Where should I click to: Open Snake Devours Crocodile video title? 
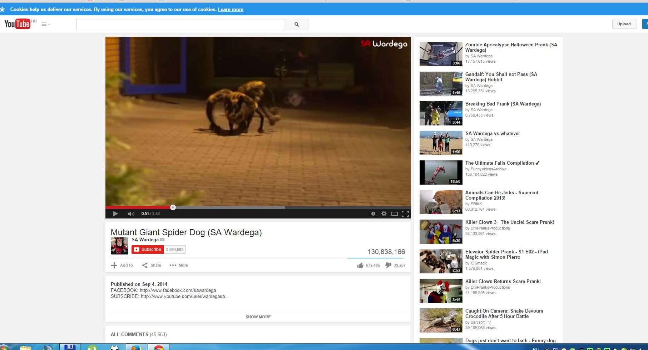pos(504,314)
